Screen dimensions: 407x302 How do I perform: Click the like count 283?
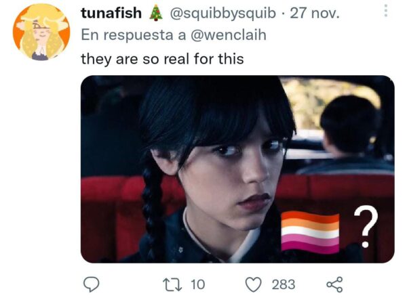(284, 284)
